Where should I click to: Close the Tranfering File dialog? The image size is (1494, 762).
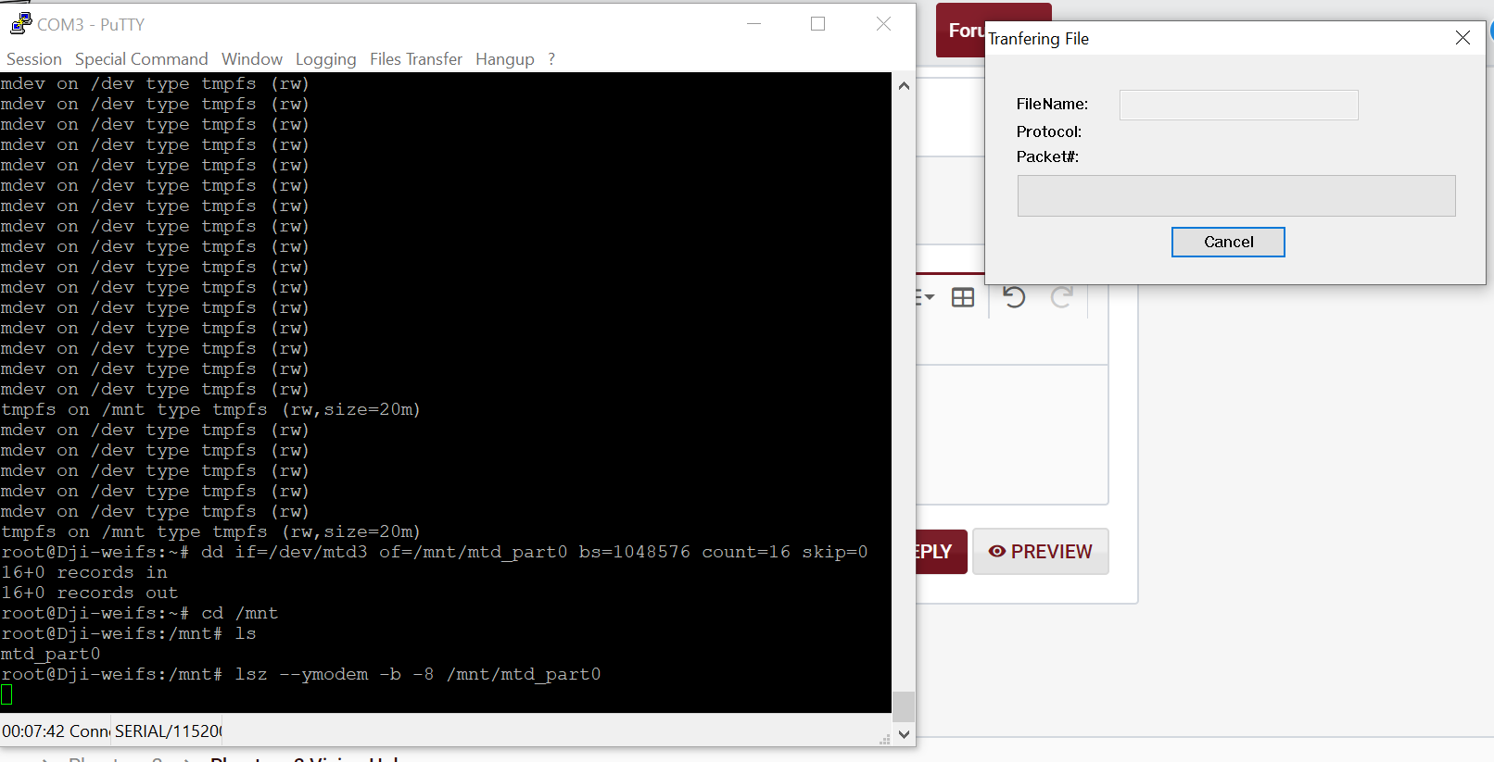(x=1462, y=38)
